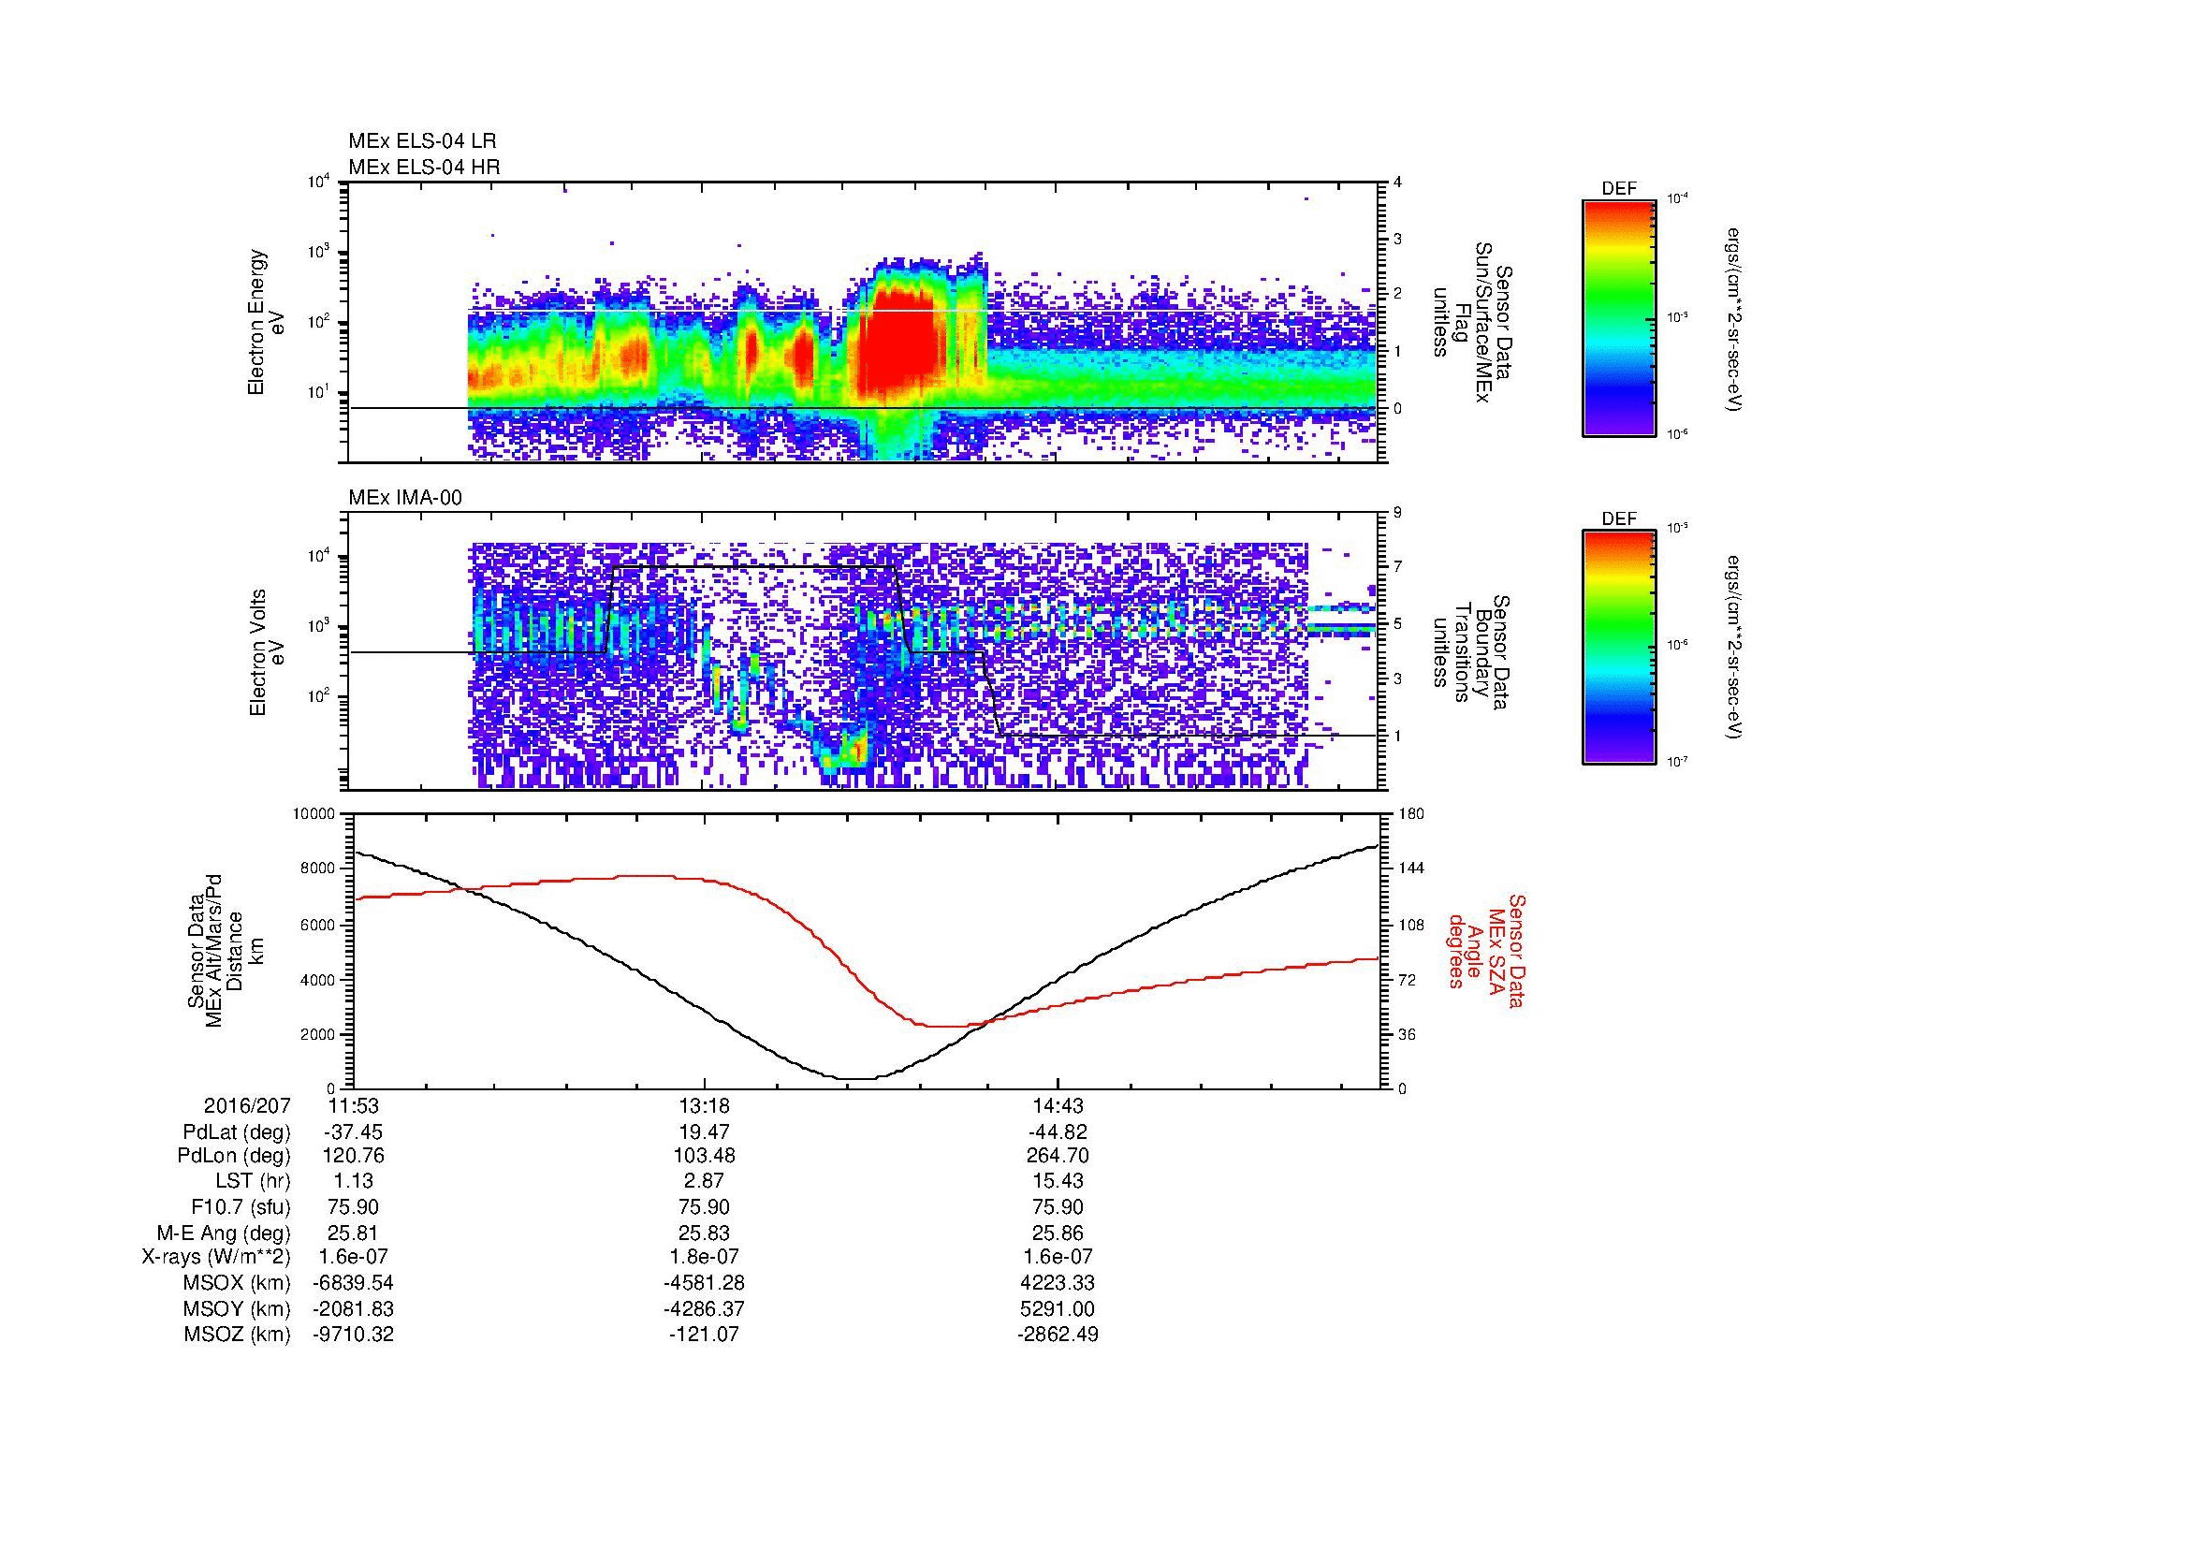2189x1547 pixels.
Task: Click the 'Boundary Transitions' axis label
Action: pos(1472,652)
